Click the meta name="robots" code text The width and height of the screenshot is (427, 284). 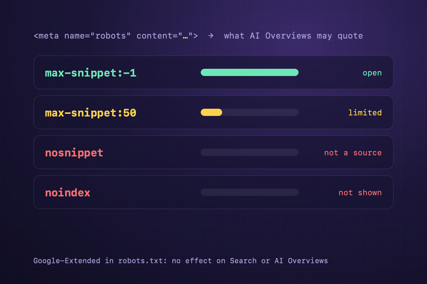[116, 36]
